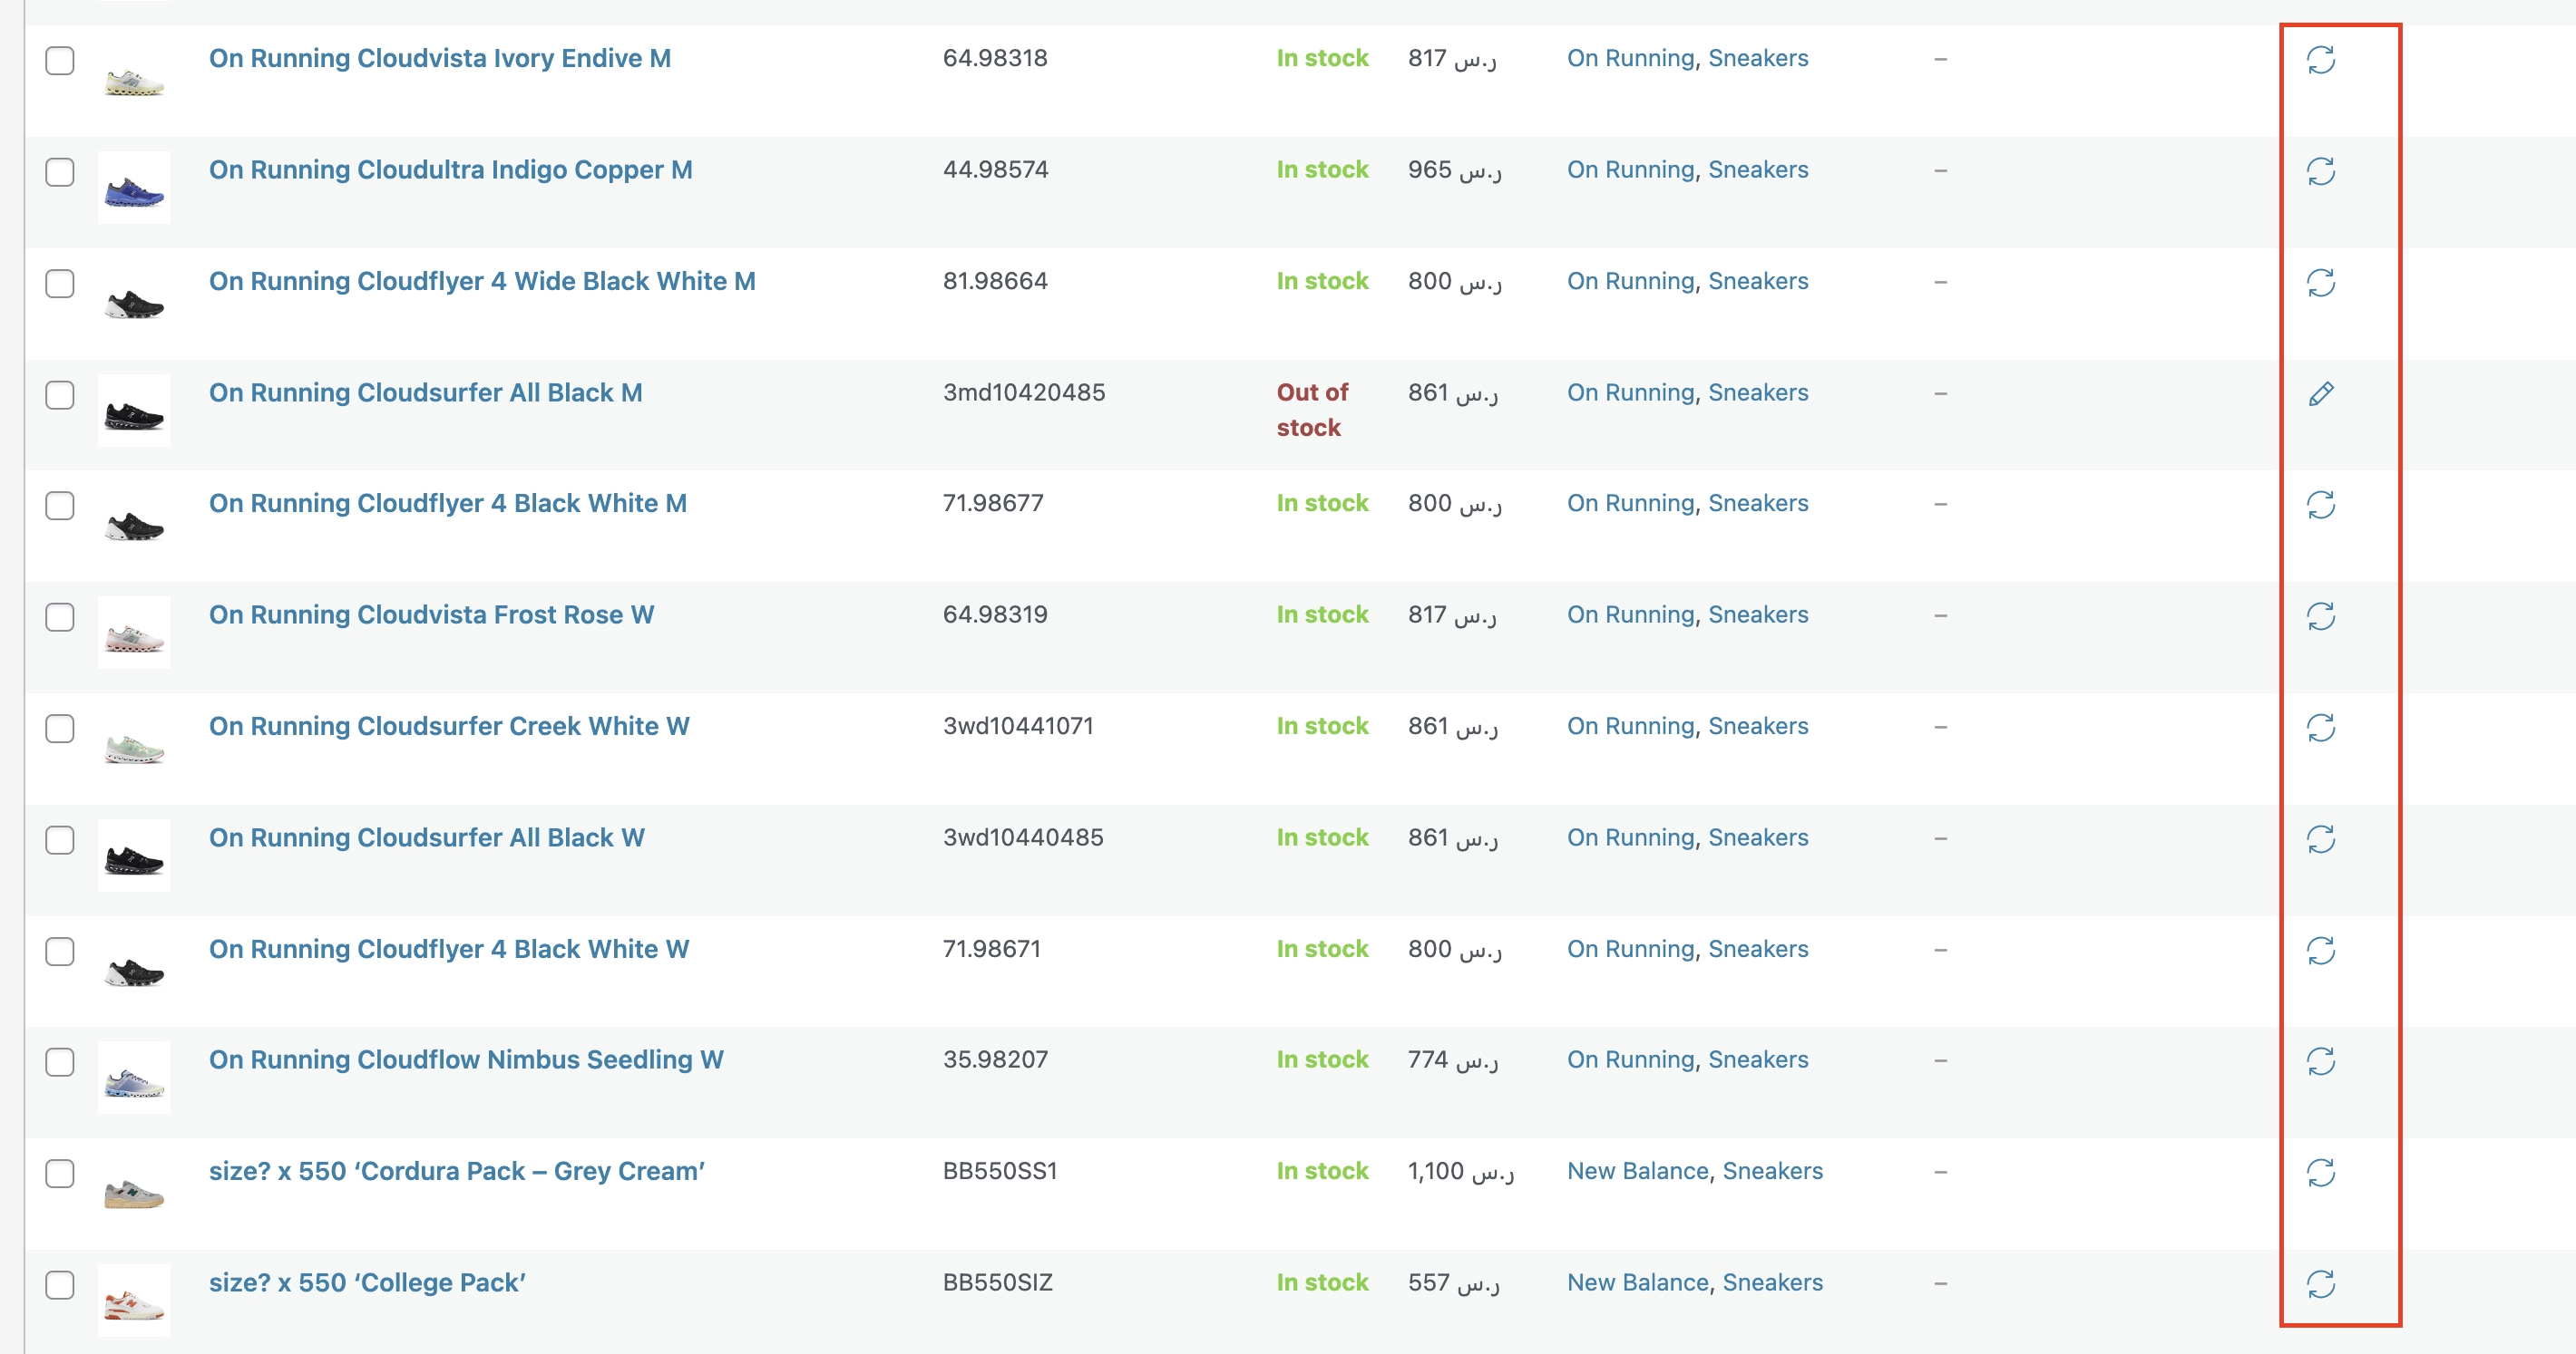Open On Running Cloudflyer 4 Wide Black White M
The width and height of the screenshot is (2576, 1354).
[482, 281]
